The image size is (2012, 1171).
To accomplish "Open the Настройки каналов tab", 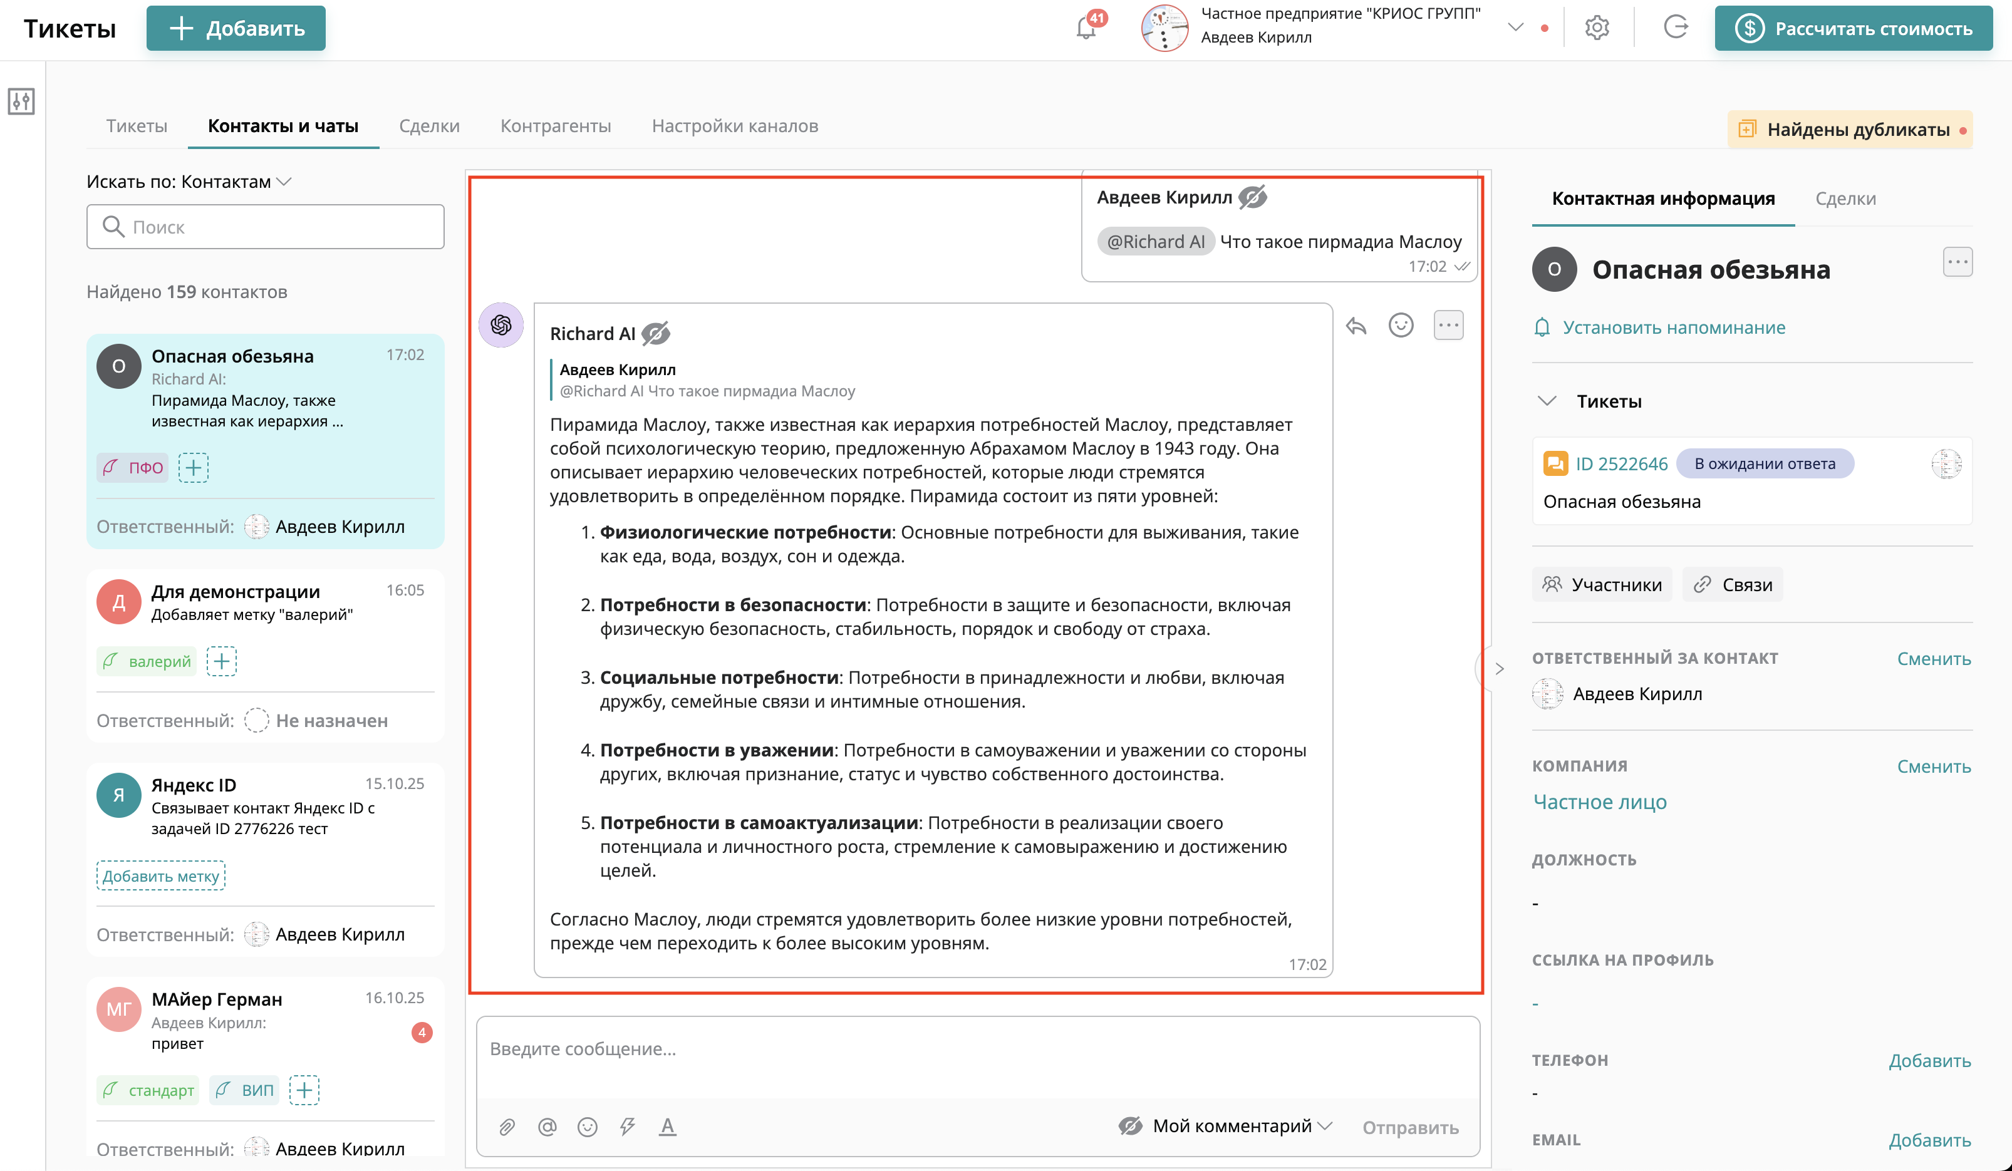I will 735,126.
